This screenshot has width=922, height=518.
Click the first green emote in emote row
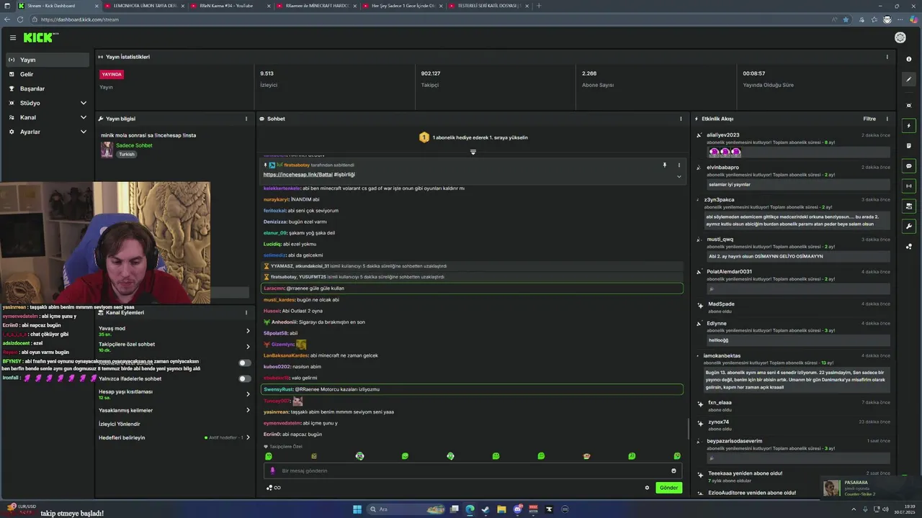tap(269, 456)
